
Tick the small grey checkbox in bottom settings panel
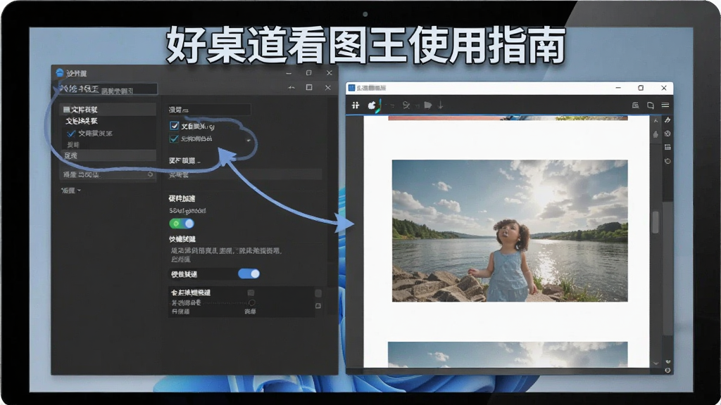[251, 292]
